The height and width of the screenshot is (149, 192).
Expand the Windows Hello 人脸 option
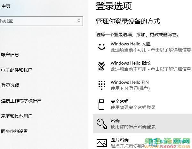142,47
